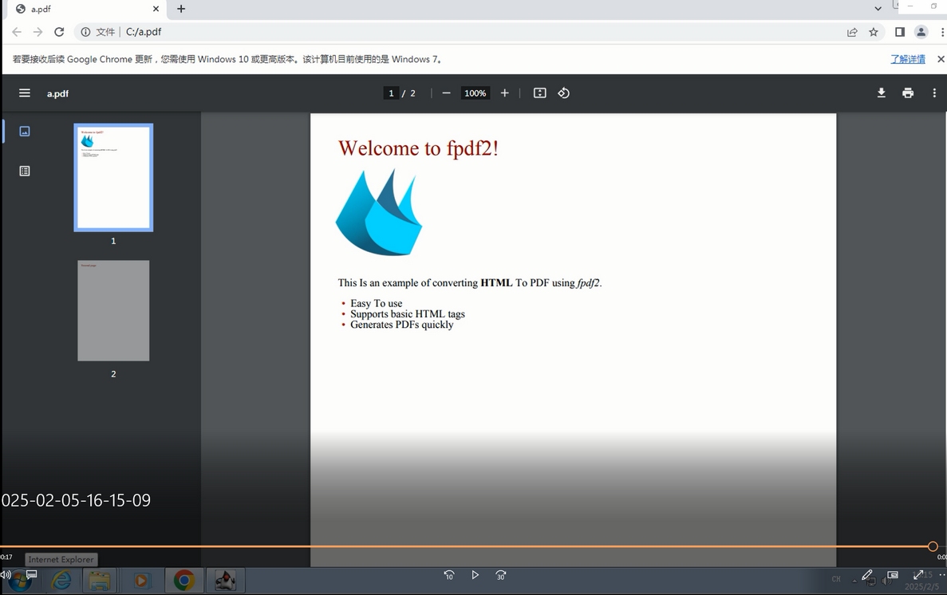Select page 1 thumbnail

[x=113, y=178]
